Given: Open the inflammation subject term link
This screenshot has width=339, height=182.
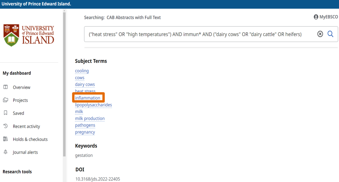Looking at the screenshot, I should coord(87,98).
